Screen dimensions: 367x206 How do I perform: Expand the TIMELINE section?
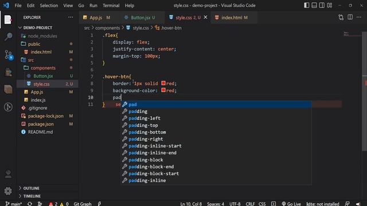(x=47, y=196)
